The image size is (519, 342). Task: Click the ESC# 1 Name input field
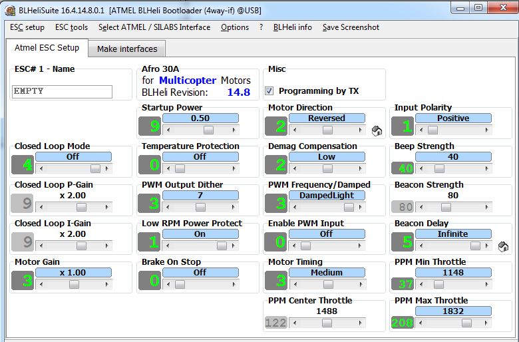coord(62,91)
